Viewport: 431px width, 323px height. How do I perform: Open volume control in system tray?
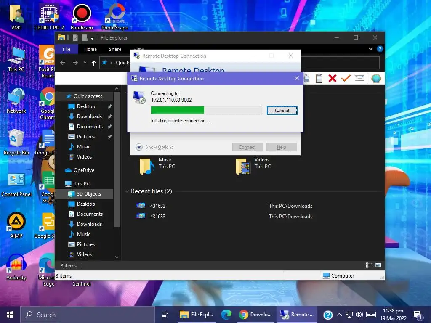[359, 315]
